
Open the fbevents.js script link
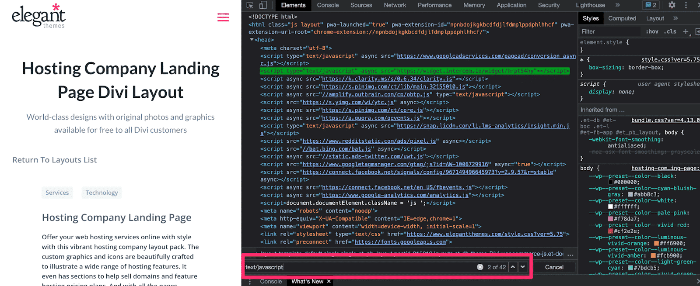tap(397, 188)
